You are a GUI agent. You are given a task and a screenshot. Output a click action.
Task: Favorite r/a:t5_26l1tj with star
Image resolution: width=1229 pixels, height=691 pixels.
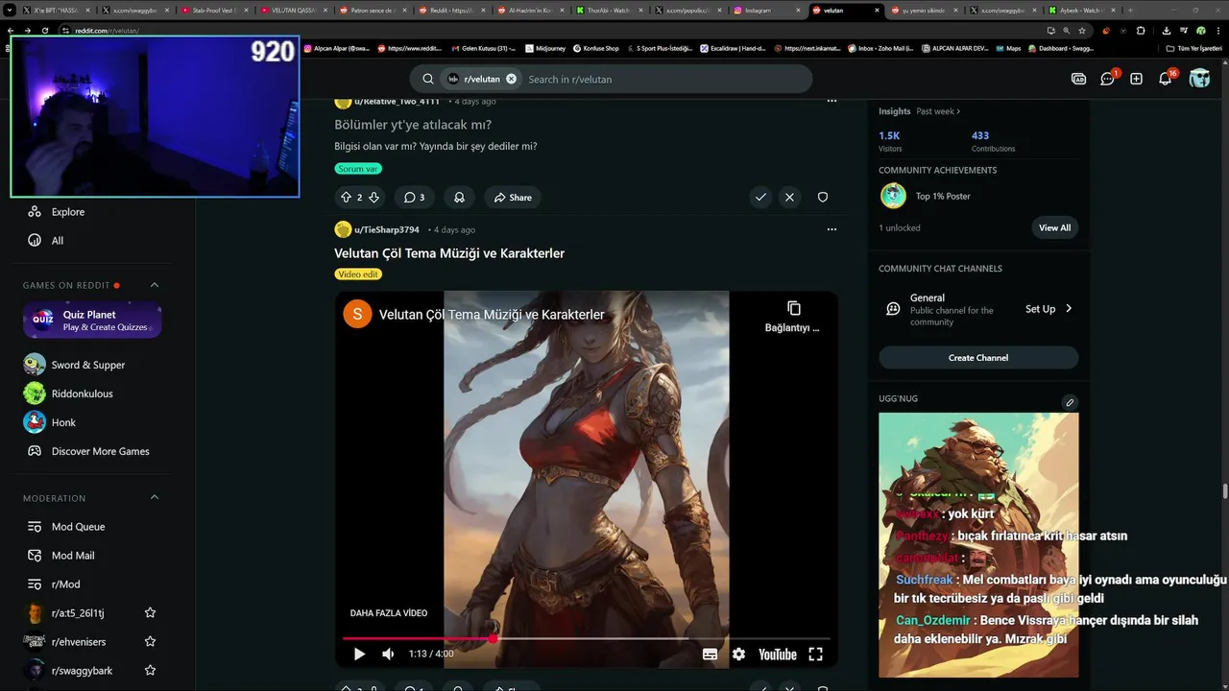[x=150, y=612]
